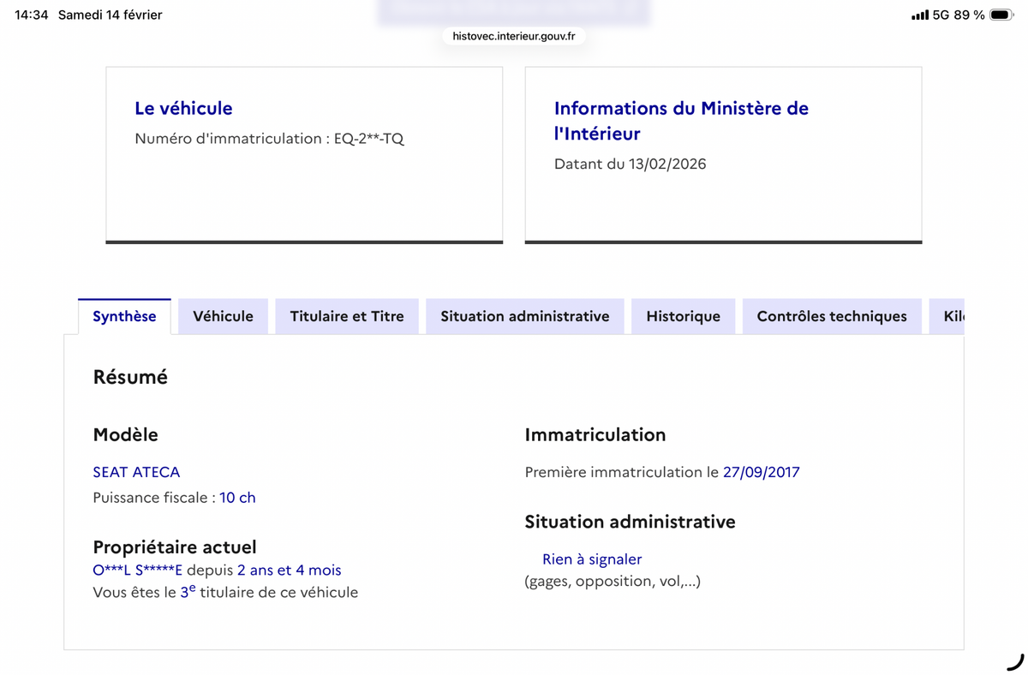Tap the Le véhicule card heading
The width and height of the screenshot is (1028, 675).
(x=183, y=108)
